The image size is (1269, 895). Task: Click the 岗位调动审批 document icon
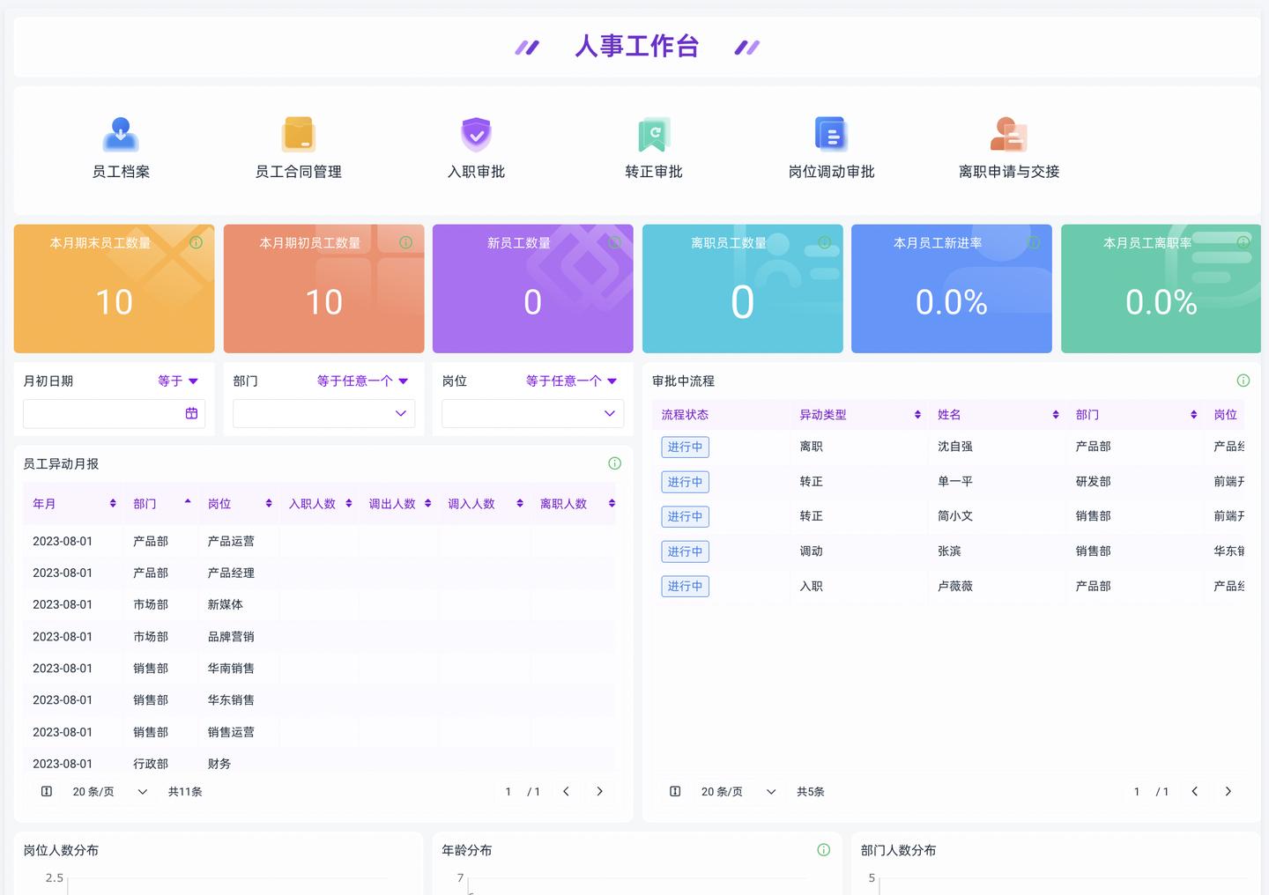tap(831, 135)
